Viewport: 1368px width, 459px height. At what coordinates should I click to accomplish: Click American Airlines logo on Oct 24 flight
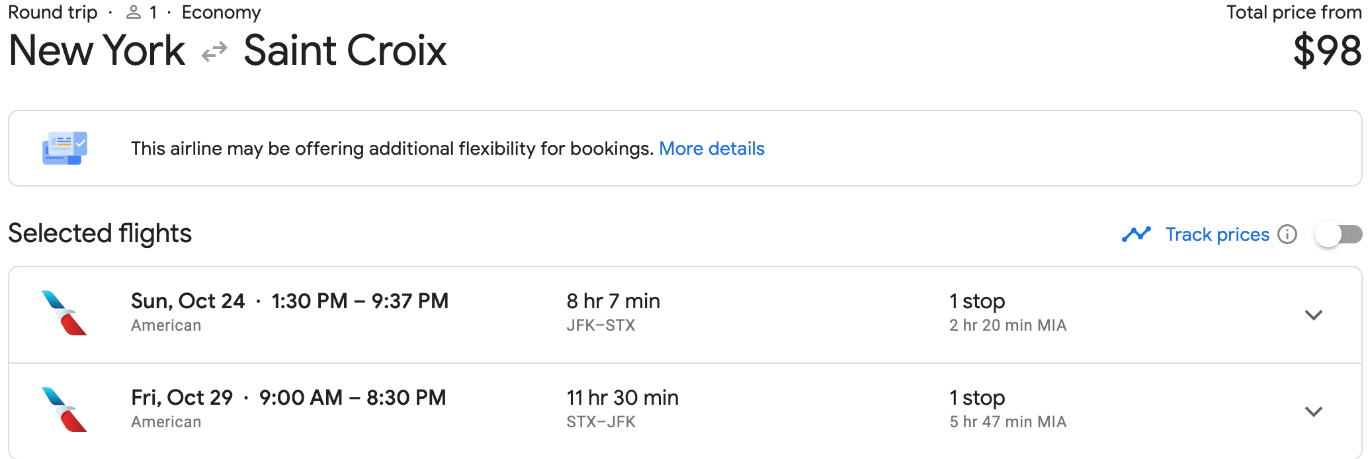coord(64,313)
